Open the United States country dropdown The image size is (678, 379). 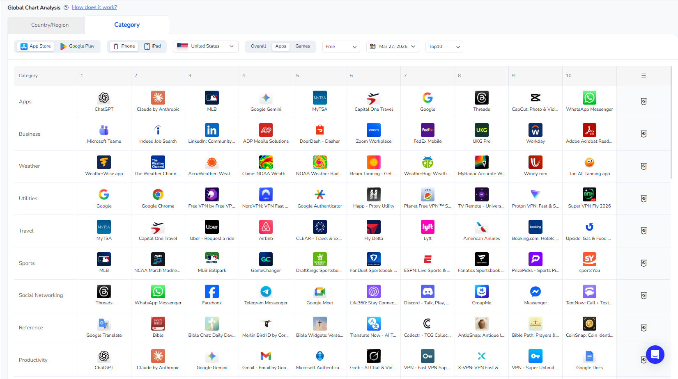pos(205,46)
